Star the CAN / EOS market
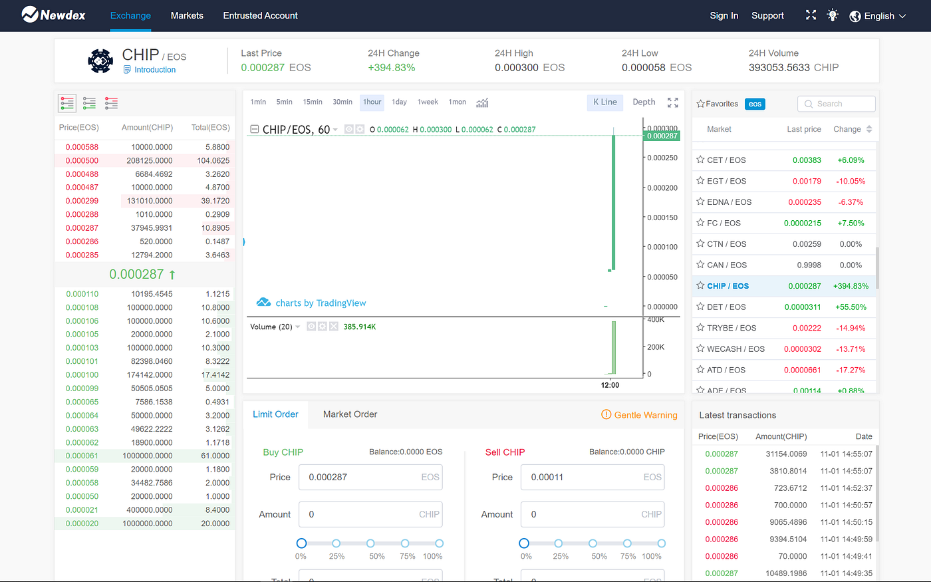Viewport: 931px width, 582px height. pyautogui.click(x=700, y=265)
